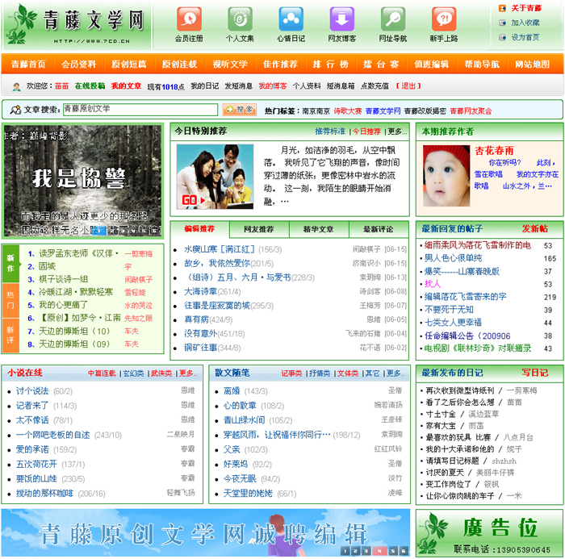This screenshot has height=559, width=565.
Task: Click the 退出 logout link
Action: (408, 86)
